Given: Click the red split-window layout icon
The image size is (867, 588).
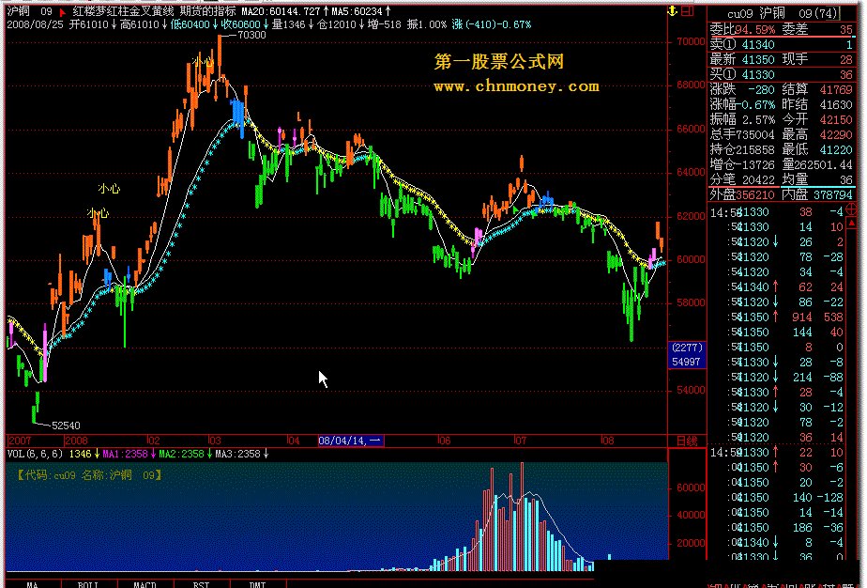Looking at the screenshot, I should point(687,10).
